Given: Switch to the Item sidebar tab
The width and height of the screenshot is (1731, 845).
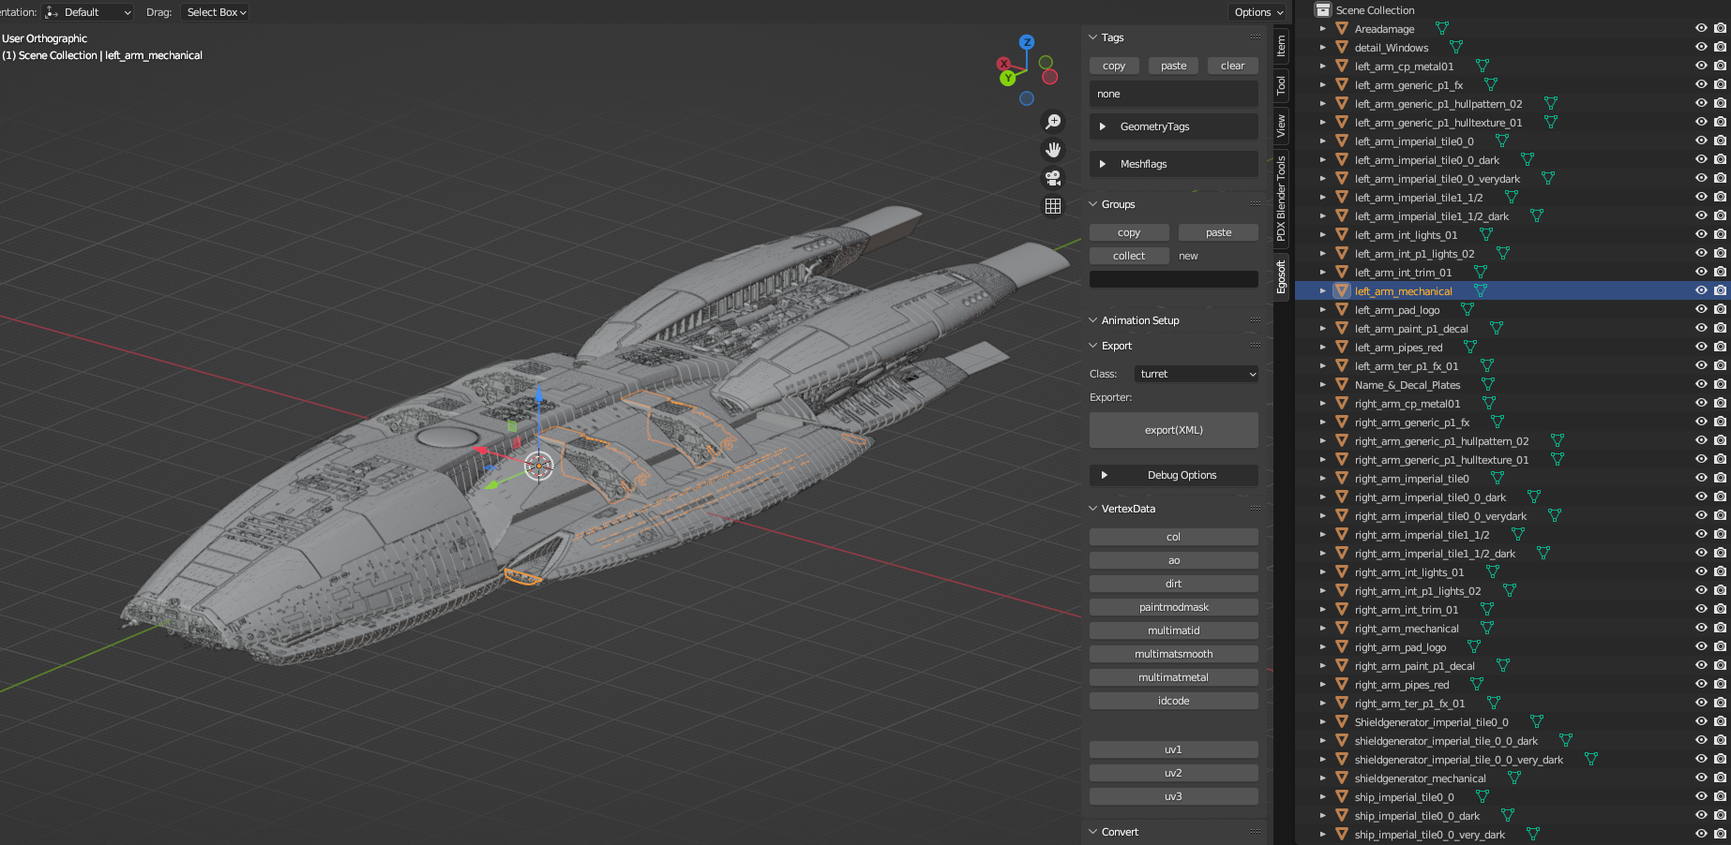Looking at the screenshot, I should click(1281, 46).
